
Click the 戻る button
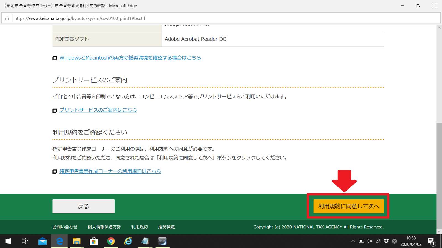coord(83,206)
